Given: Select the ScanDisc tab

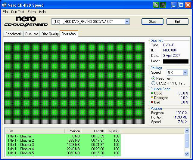Looking at the screenshot, I should coord(69,33).
